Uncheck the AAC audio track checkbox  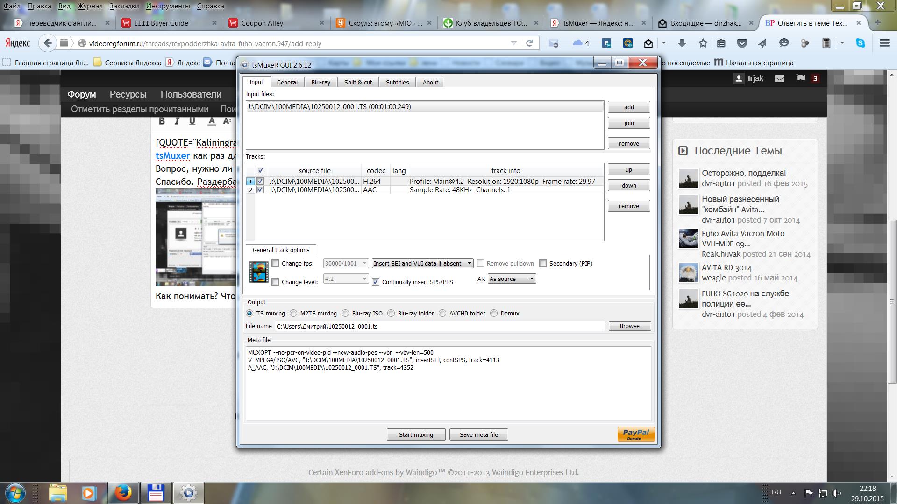[x=260, y=190]
